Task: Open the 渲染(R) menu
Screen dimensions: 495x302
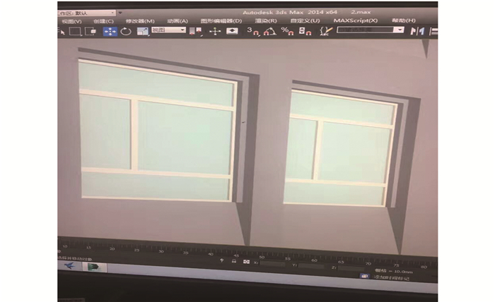Action: [266, 21]
